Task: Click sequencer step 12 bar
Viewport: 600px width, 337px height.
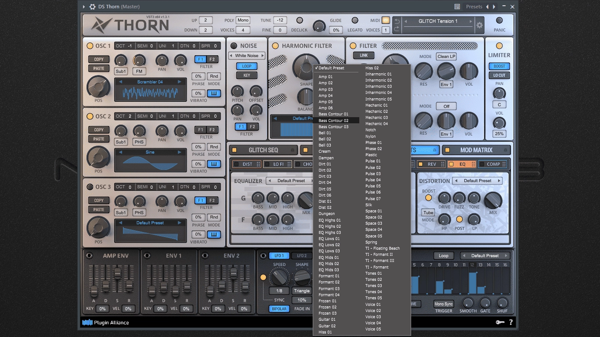Action: tap(473, 283)
